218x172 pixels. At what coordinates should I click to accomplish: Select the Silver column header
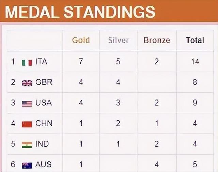(119, 40)
